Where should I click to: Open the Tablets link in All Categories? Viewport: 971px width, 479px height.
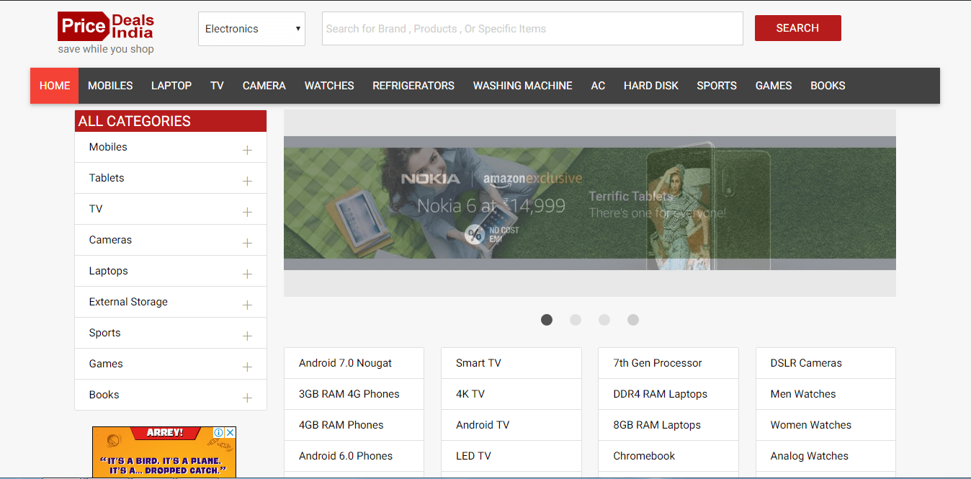107,178
